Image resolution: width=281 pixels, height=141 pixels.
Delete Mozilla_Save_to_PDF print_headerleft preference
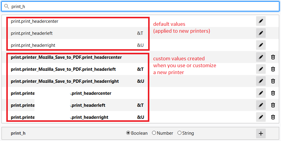click(273, 69)
